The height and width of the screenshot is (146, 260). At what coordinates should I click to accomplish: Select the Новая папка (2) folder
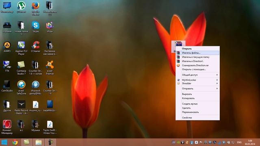(x=50, y=8)
